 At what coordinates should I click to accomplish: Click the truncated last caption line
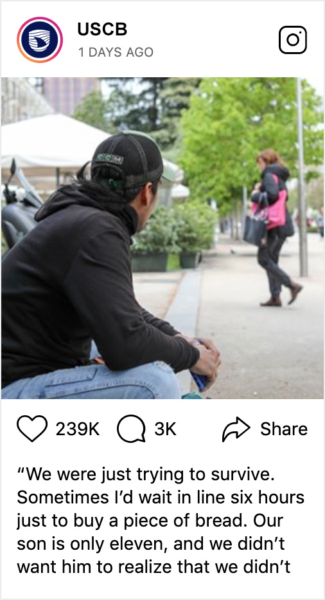[x=154, y=567]
